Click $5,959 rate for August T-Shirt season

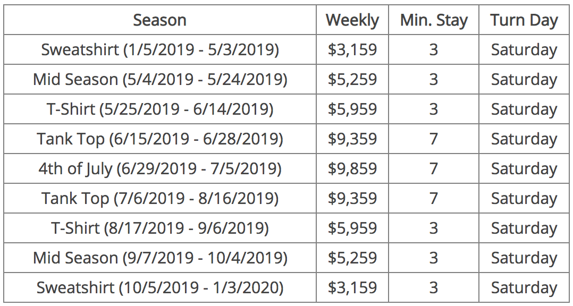coord(352,228)
